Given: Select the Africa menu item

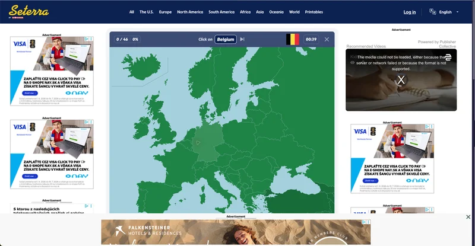Looking at the screenshot, I should point(245,12).
